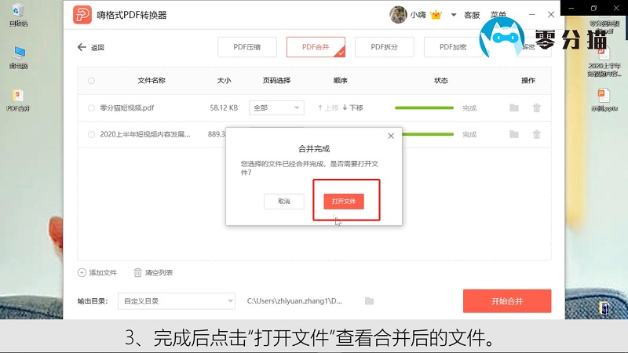The image size is (628, 353).
Task: Click 上移 for 零分猫短视频.pdf
Action: point(328,107)
